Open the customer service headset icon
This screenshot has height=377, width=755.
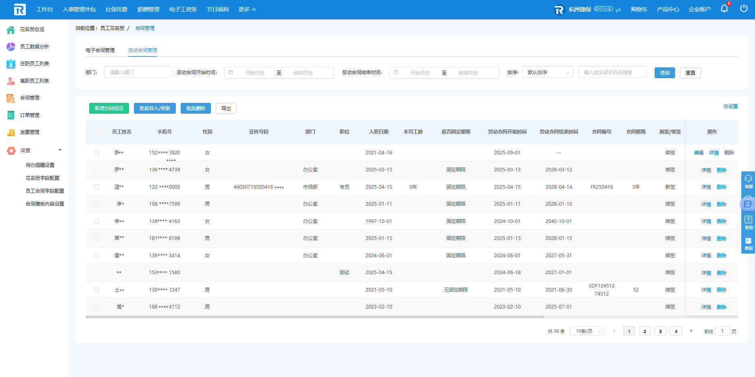[748, 179]
